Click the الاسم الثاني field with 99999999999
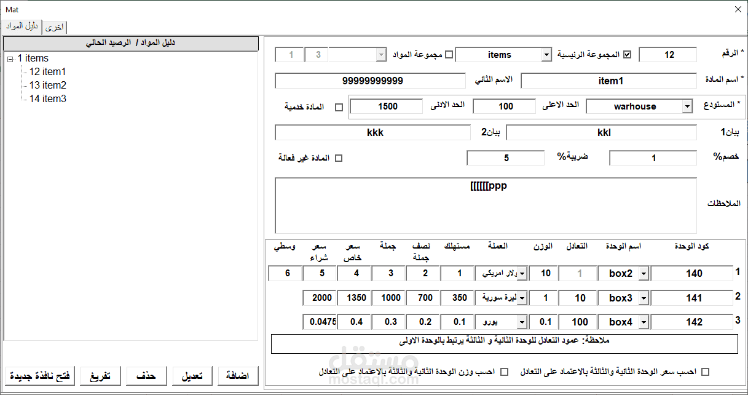 (x=372, y=81)
